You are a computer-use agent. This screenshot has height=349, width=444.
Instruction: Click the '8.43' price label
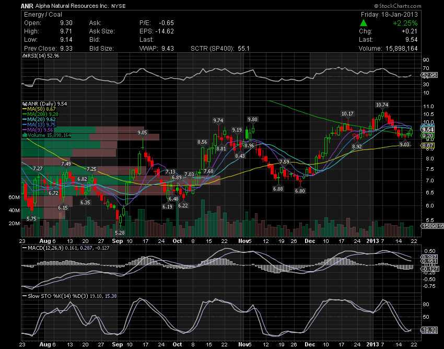point(240,156)
